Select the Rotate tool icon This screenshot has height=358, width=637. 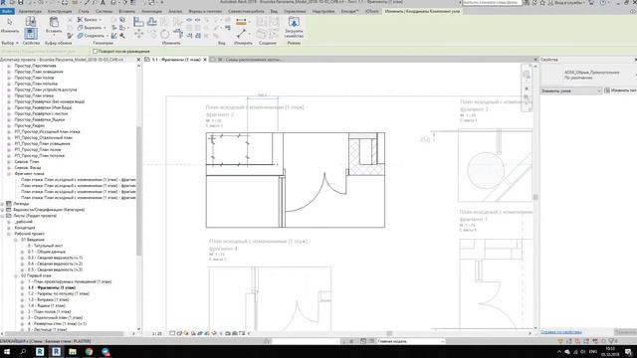165,34
